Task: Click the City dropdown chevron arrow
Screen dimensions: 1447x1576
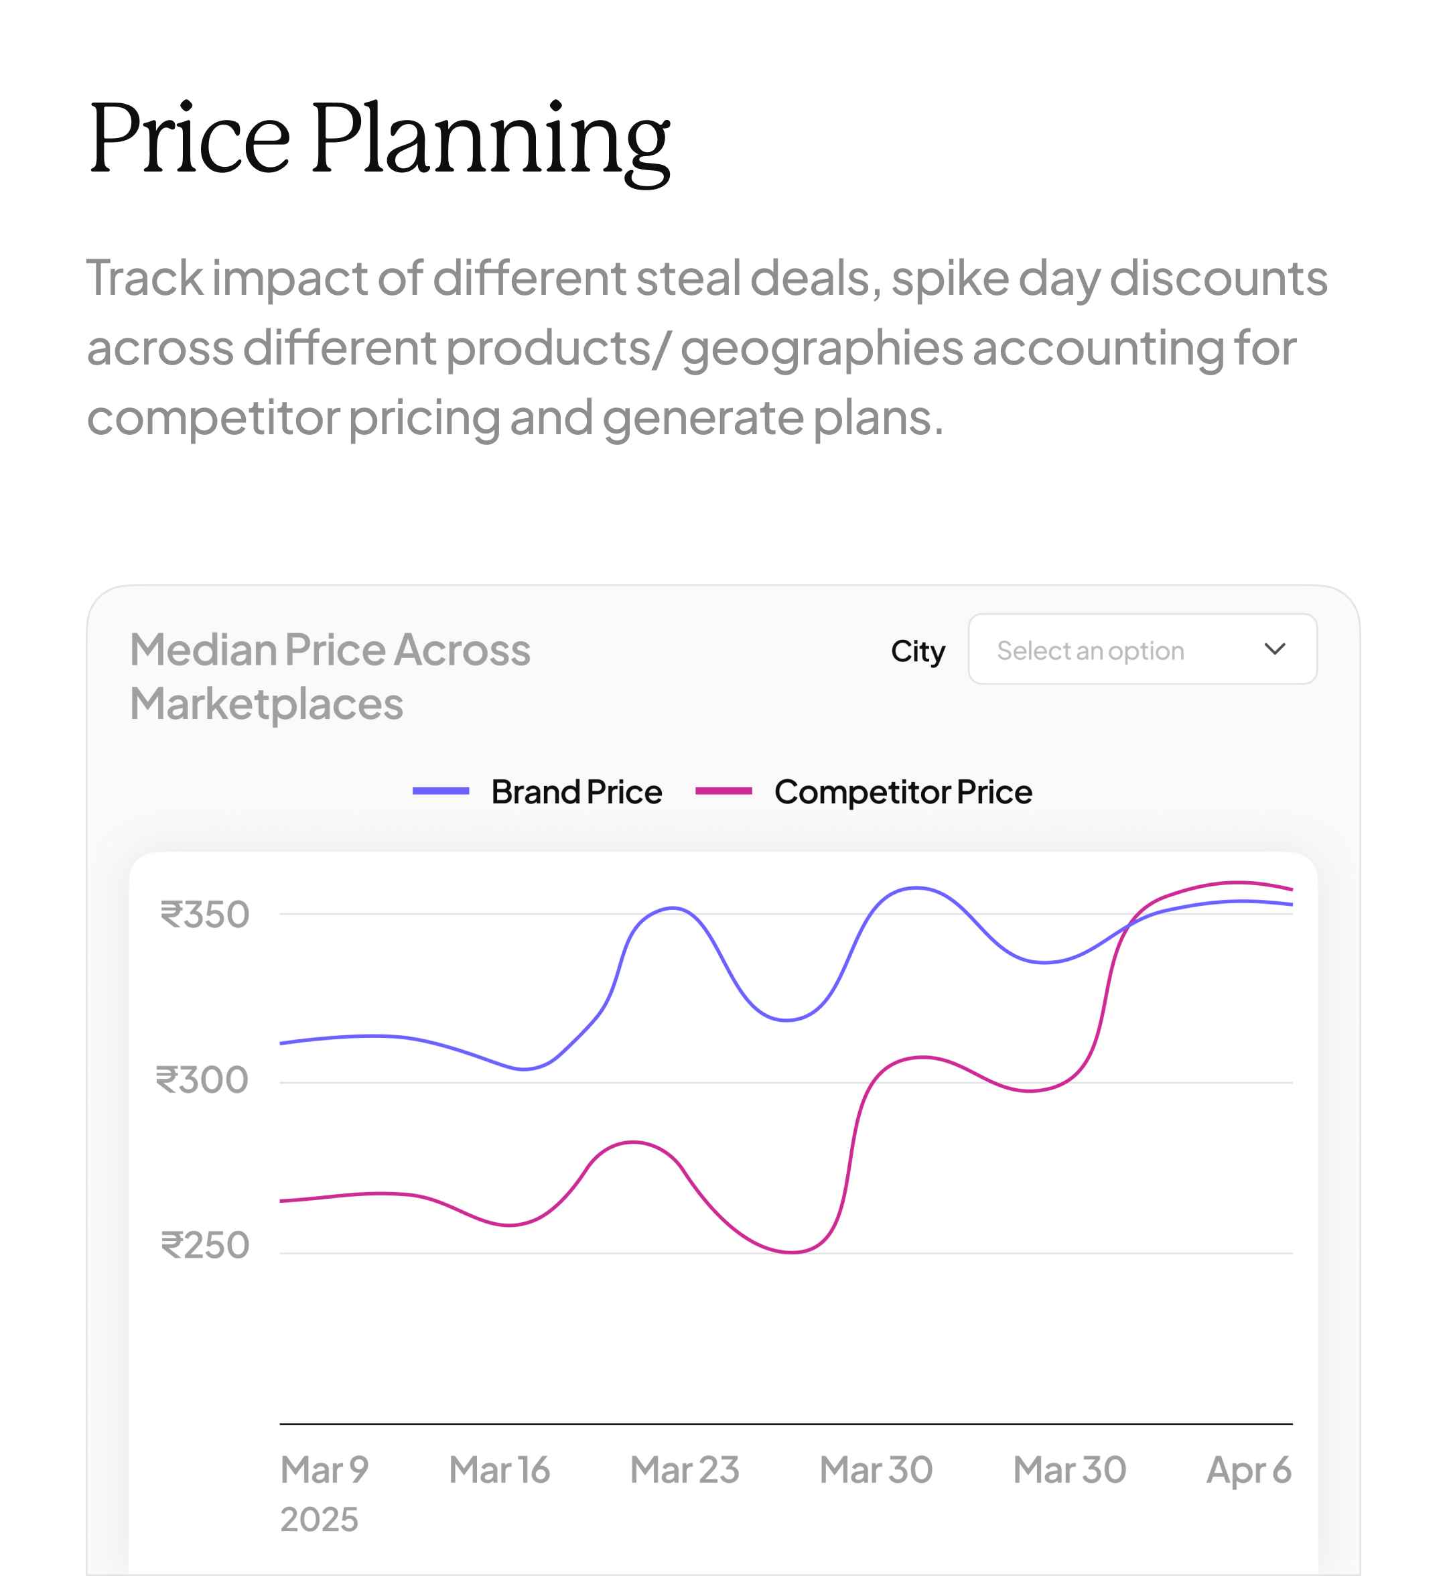Action: 1275,649
